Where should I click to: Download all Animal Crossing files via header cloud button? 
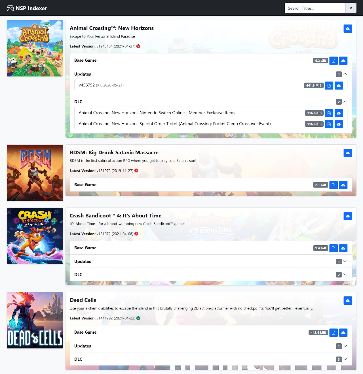(348, 29)
